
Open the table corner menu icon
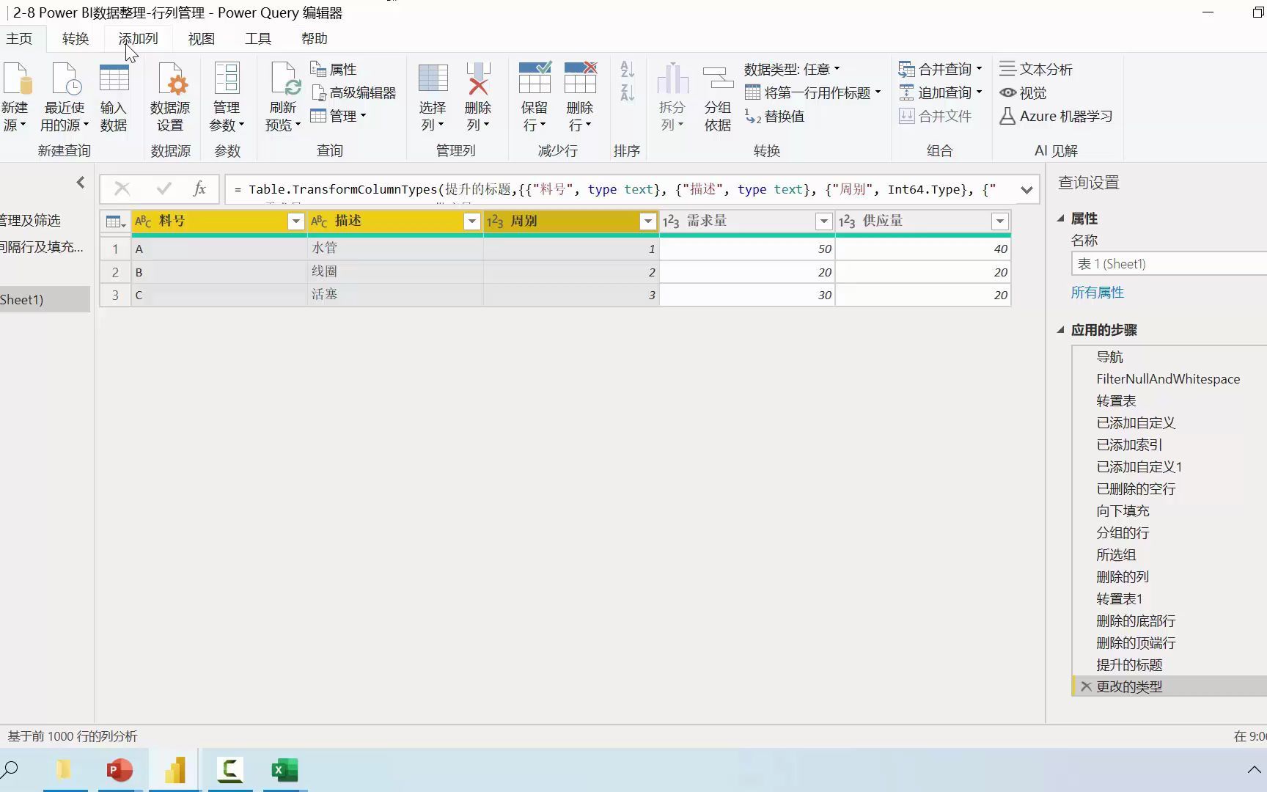pos(115,221)
